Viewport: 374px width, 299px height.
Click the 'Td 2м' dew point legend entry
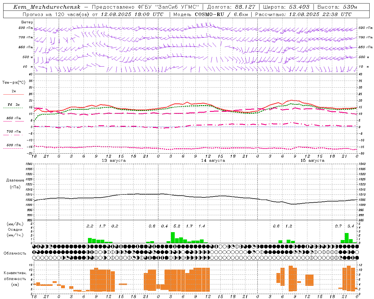pyautogui.click(x=14, y=105)
